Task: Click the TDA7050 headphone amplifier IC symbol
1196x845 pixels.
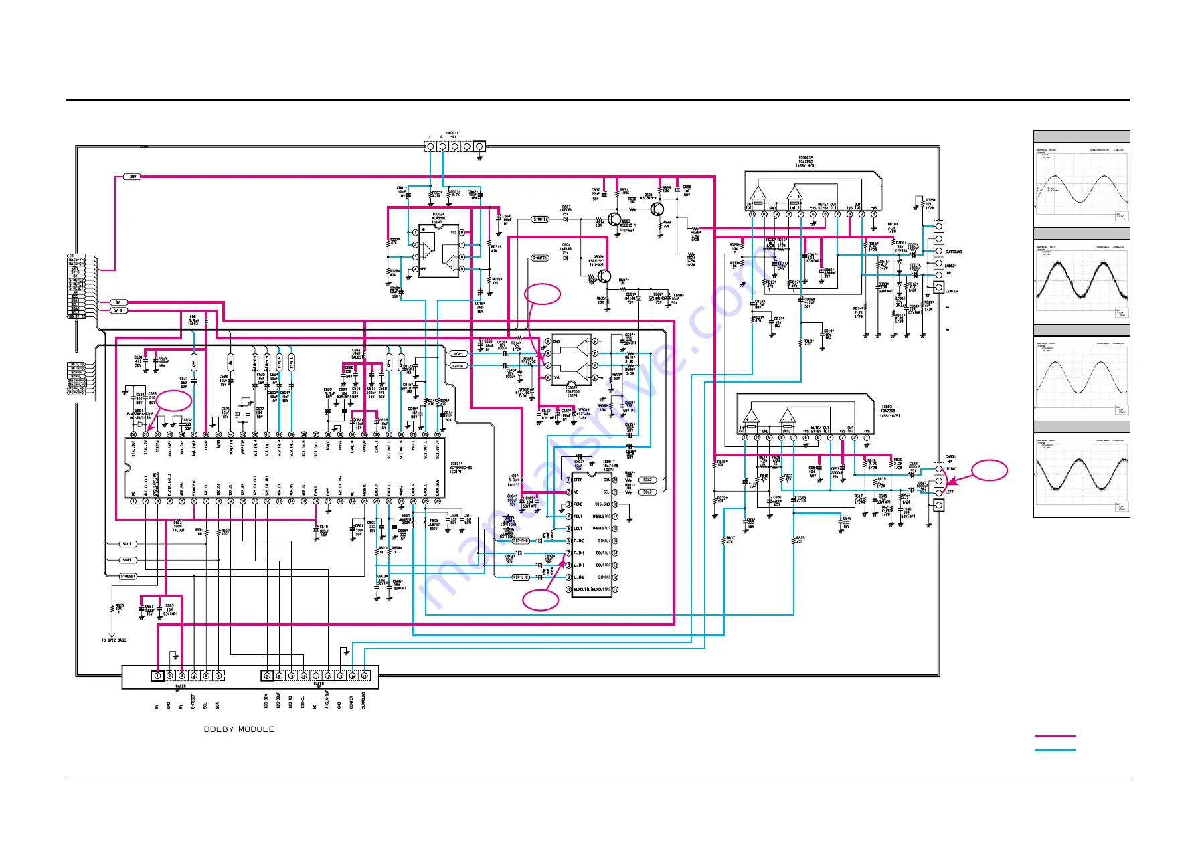Action: (x=572, y=359)
